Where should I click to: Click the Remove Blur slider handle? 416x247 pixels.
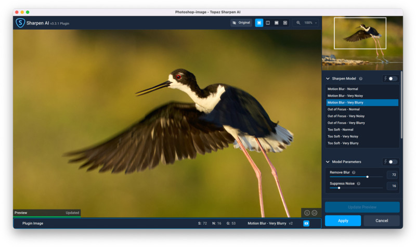367,177
